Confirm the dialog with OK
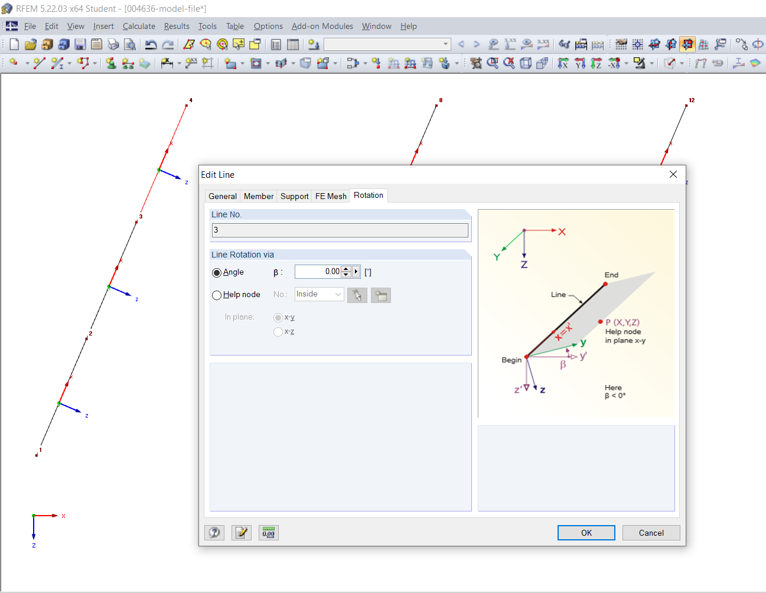766x593 pixels. (x=586, y=532)
